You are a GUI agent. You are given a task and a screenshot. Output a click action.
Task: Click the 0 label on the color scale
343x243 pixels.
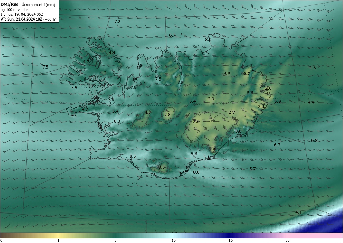(x=1, y=241)
